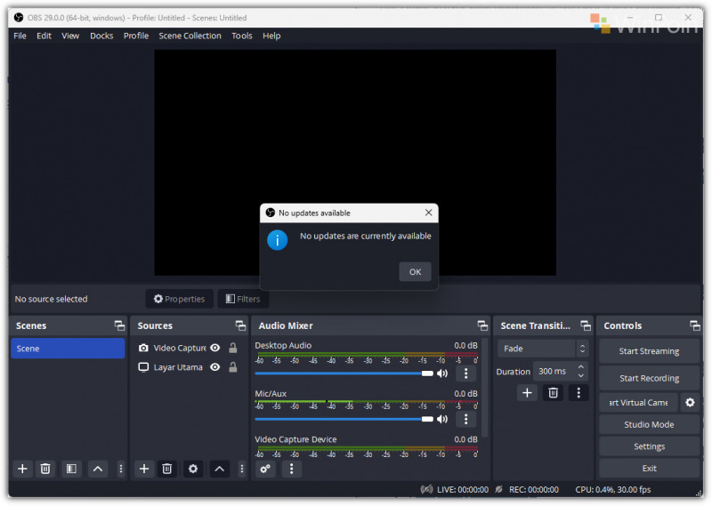Remove scene transition with trash icon

[x=553, y=392]
